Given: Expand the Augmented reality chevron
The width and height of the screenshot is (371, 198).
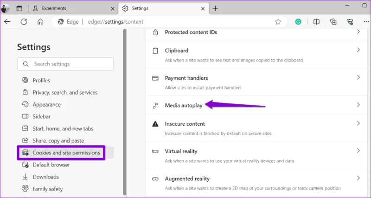Looking at the screenshot, I should 358,178.
